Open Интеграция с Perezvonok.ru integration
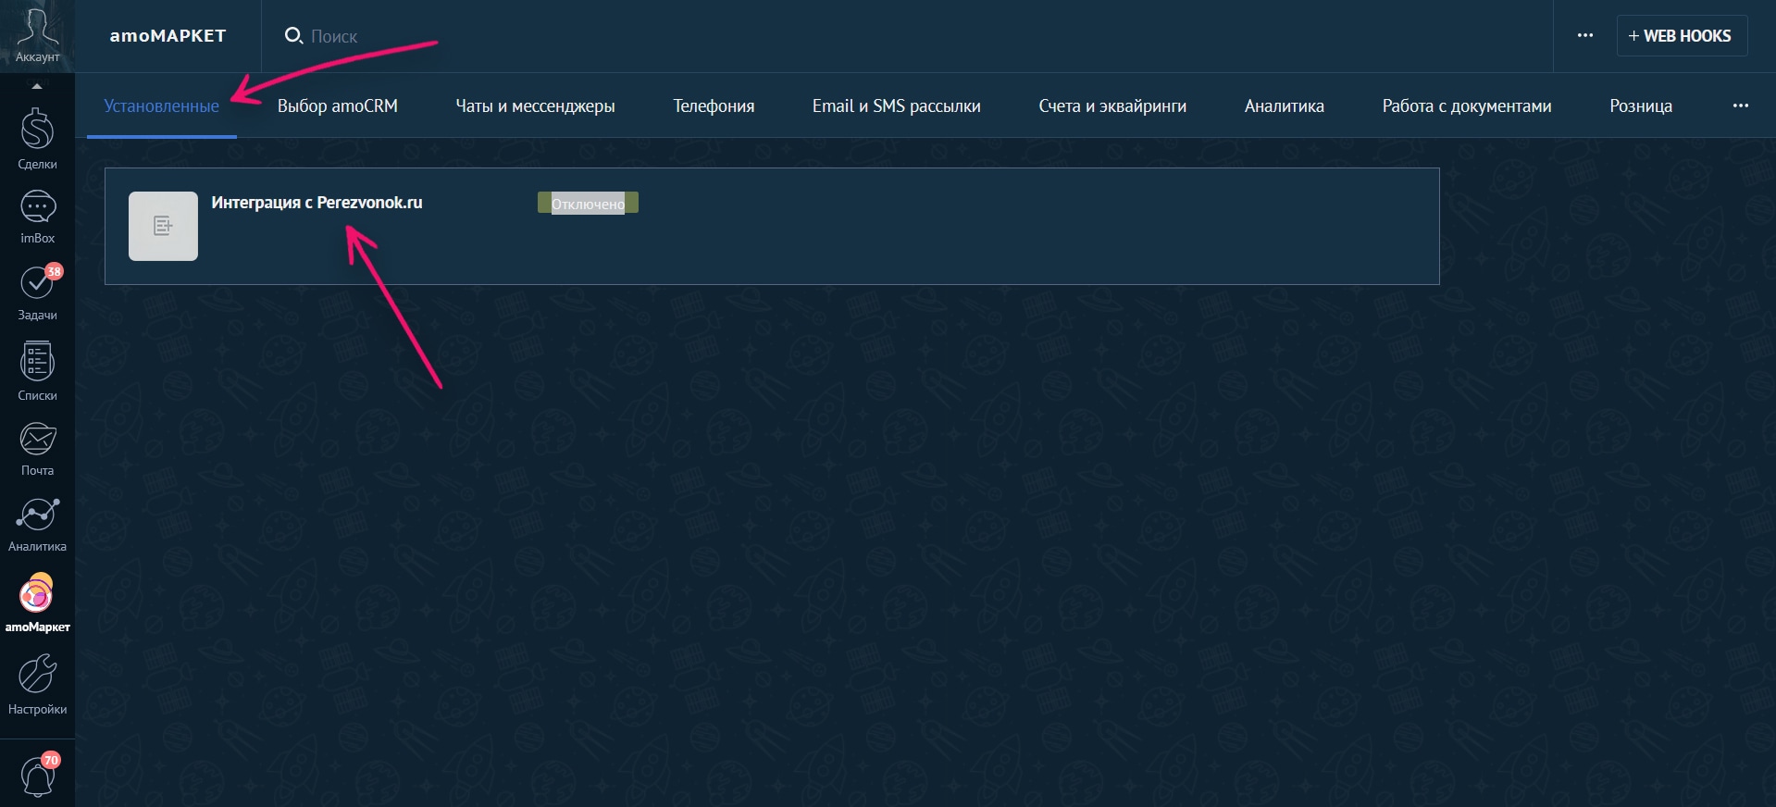The width and height of the screenshot is (1776, 807). (x=317, y=203)
